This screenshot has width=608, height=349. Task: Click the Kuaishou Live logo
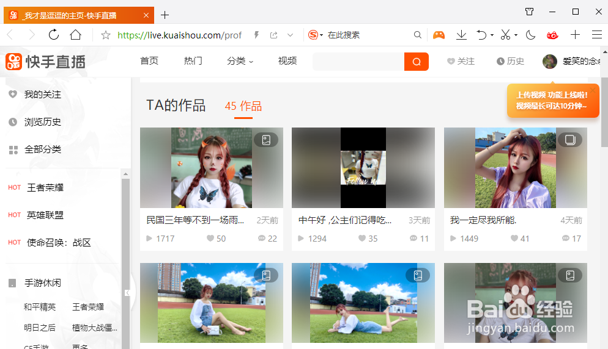click(x=45, y=62)
